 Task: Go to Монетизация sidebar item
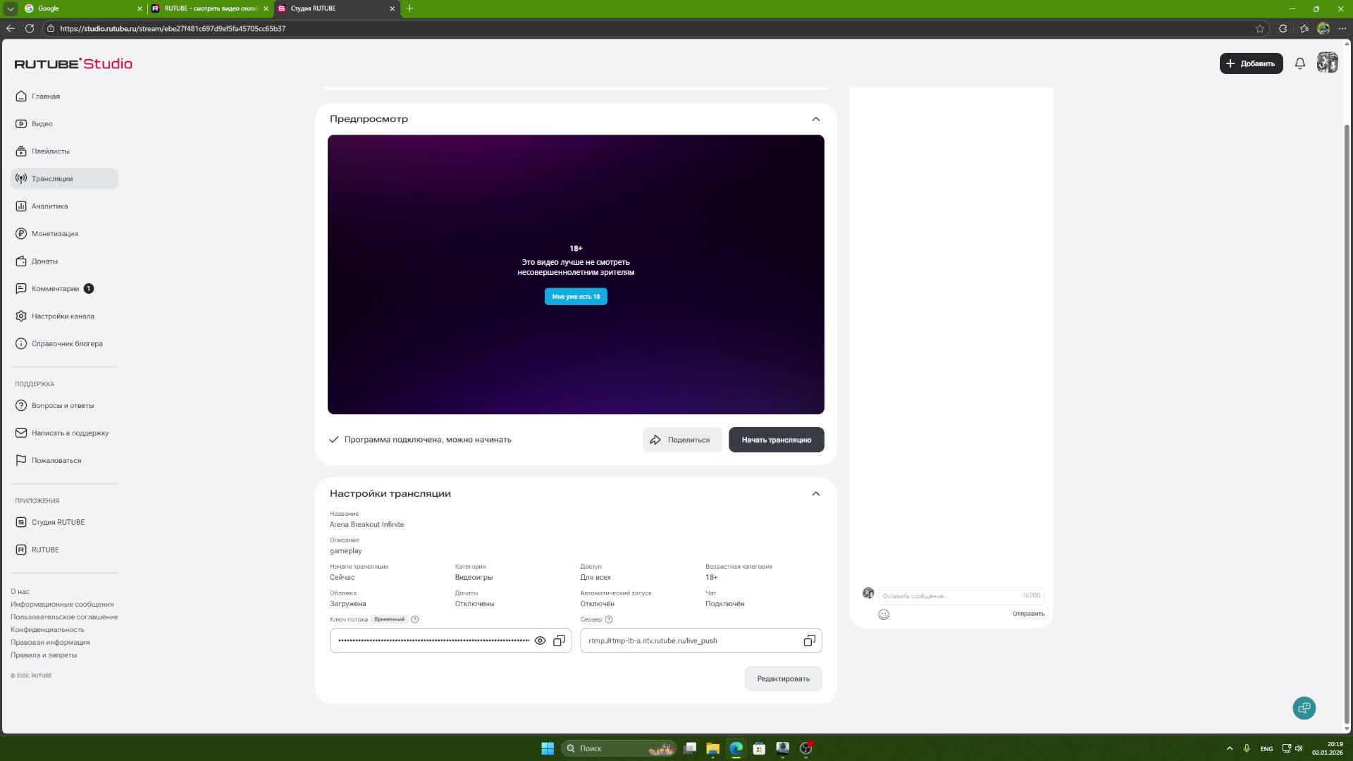coord(54,234)
